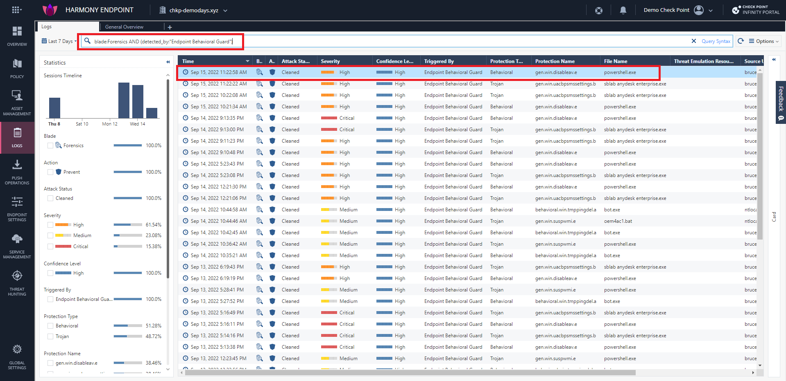Expand the Card panel arrow
786x381 pixels.
click(774, 60)
